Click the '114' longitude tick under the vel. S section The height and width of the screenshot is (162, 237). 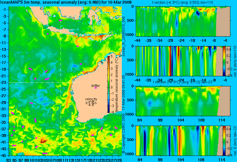(x=222, y=160)
